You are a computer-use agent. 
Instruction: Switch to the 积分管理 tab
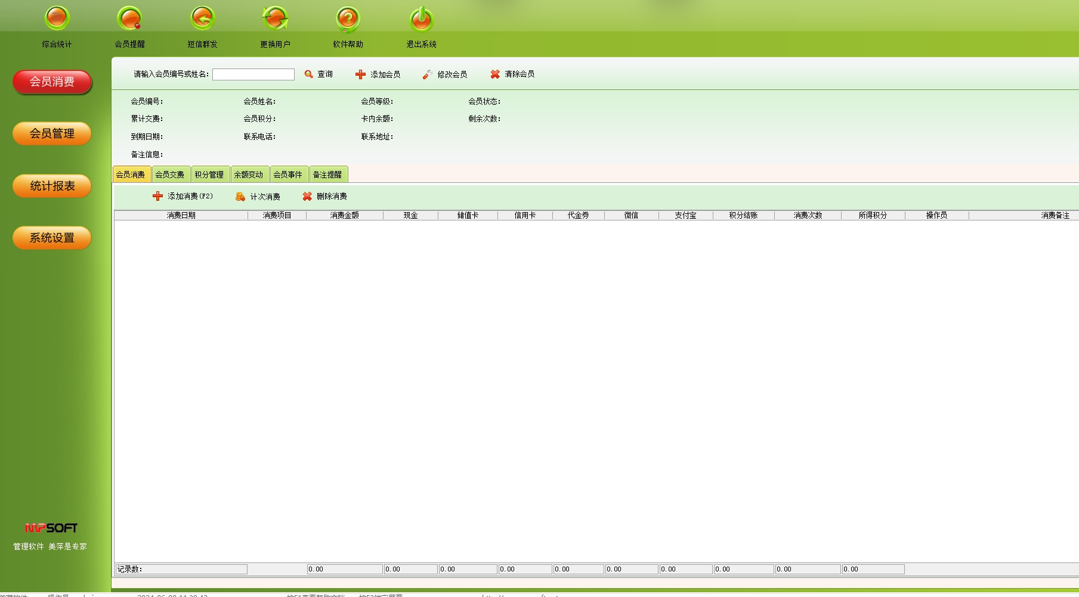(x=209, y=175)
